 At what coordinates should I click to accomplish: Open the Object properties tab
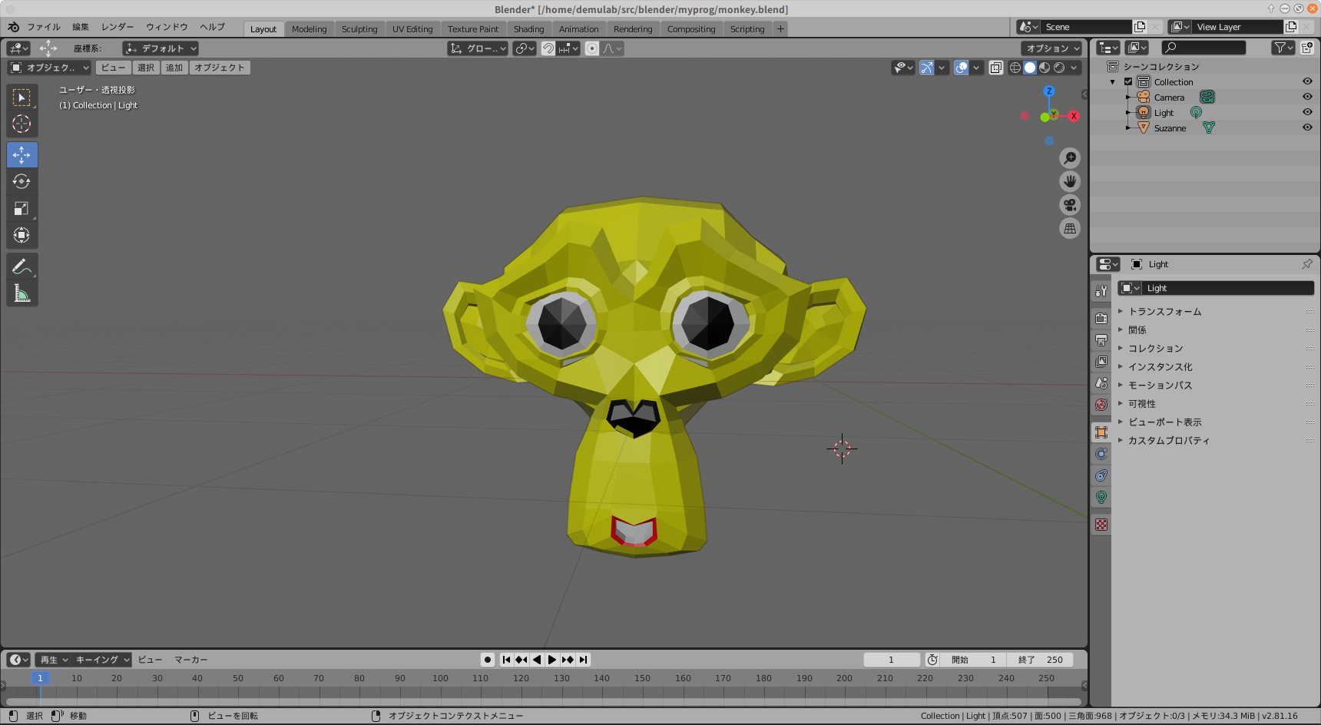(x=1101, y=432)
